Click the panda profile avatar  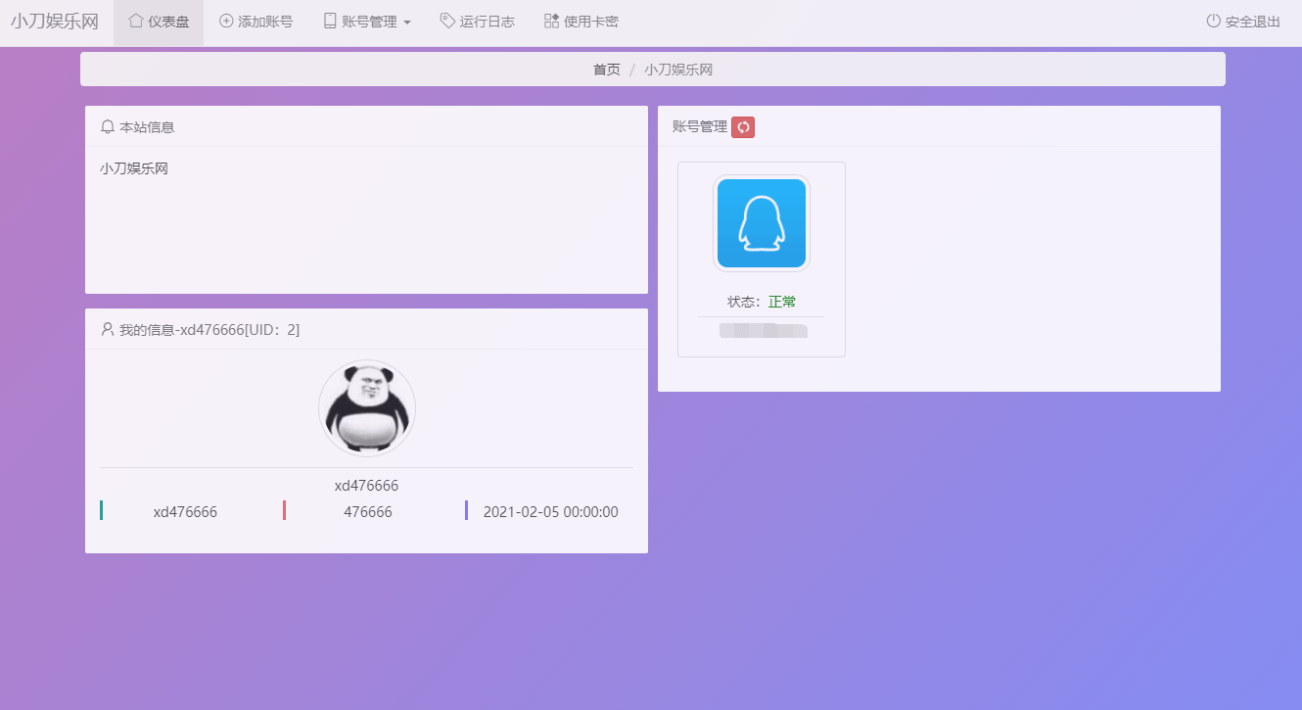click(x=367, y=407)
